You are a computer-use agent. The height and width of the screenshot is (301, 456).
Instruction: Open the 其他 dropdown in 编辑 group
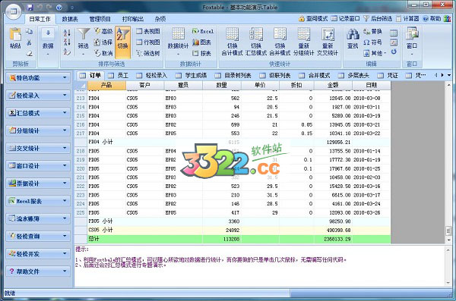coord(375,53)
